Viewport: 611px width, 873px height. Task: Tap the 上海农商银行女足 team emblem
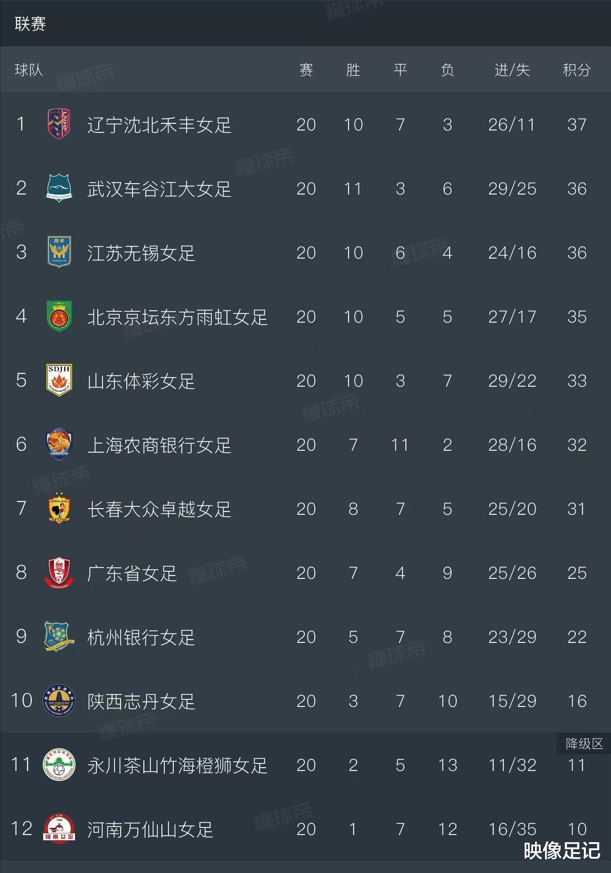59,444
